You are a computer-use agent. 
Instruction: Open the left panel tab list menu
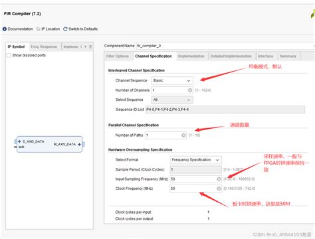tap(90, 46)
